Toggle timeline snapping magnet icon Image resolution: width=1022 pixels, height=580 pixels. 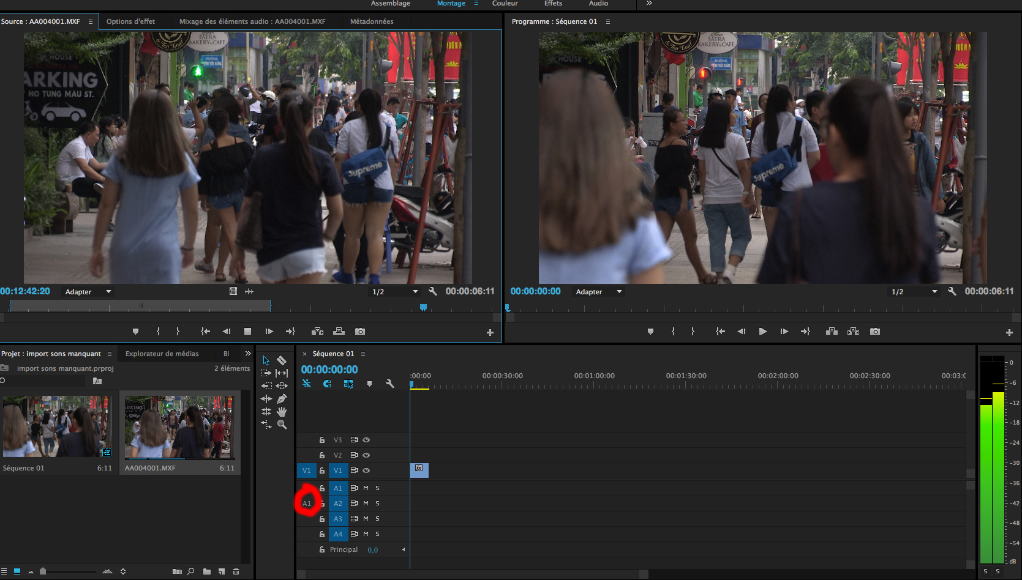[x=327, y=384]
